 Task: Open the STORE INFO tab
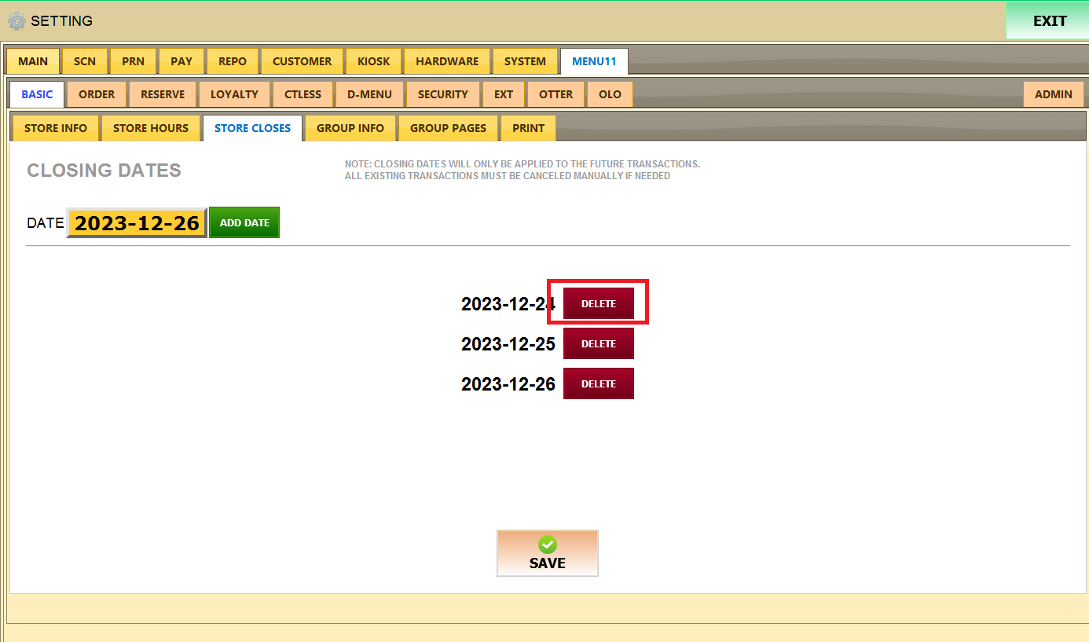tap(56, 128)
